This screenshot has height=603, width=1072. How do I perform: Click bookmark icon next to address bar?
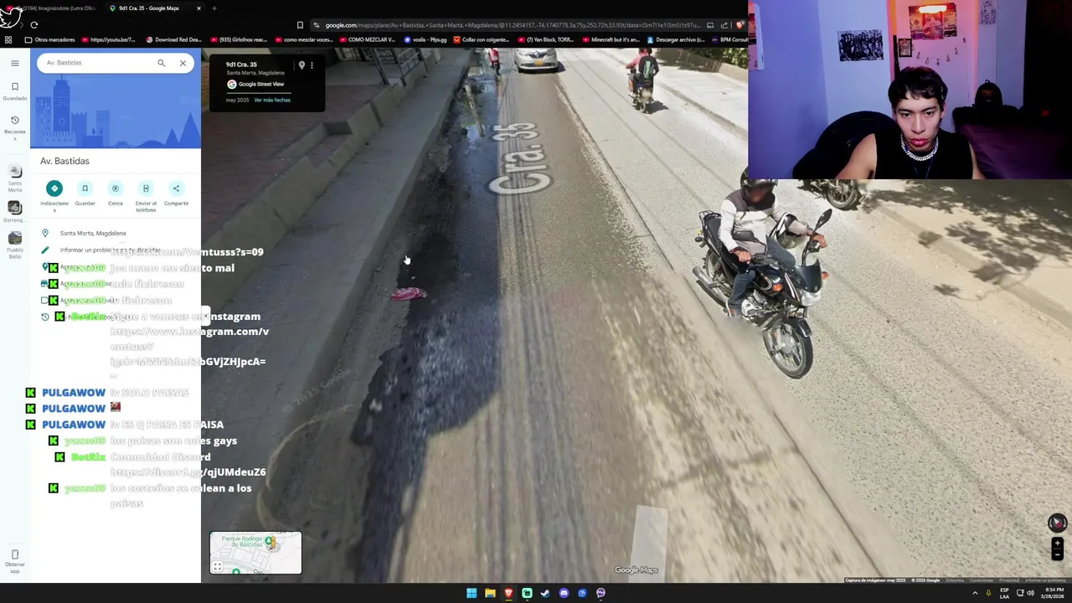coord(300,25)
